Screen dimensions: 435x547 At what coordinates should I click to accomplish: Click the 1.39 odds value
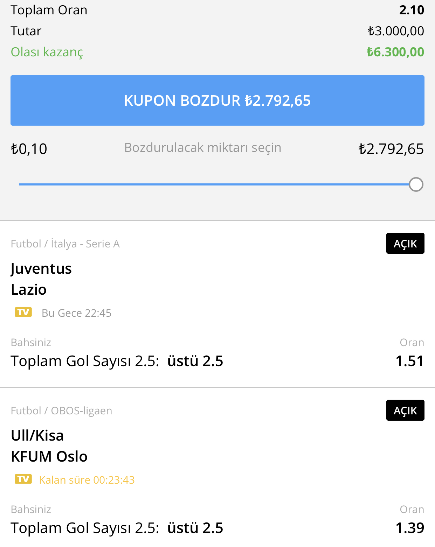(409, 528)
